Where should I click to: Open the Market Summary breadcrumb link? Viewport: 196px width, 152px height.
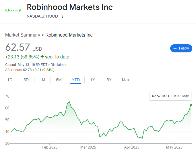tap(23, 35)
